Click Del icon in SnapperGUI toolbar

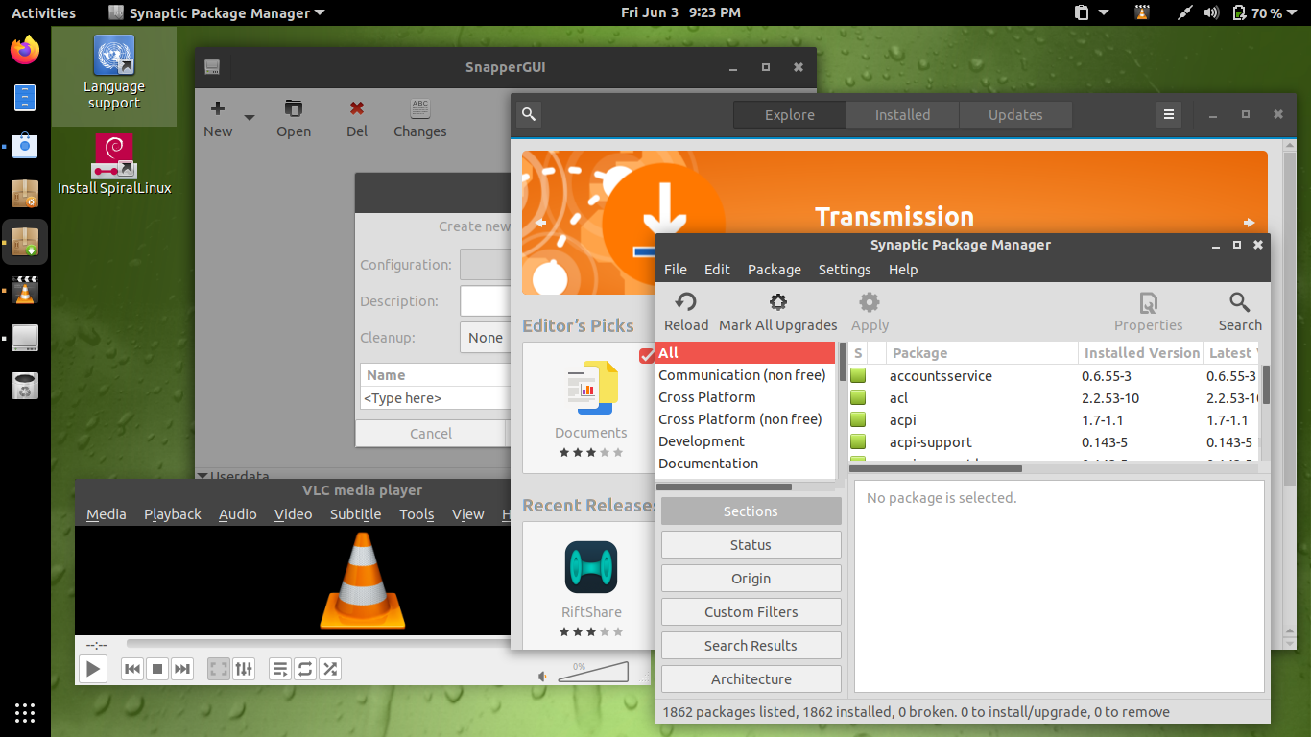tap(357, 108)
